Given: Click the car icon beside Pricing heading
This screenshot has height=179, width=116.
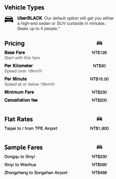Looking at the screenshot, I should pyautogui.click(x=99, y=43).
